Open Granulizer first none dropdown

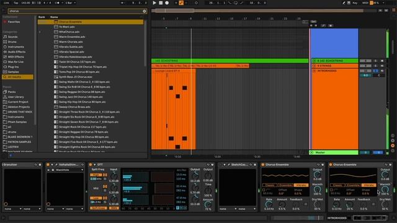click(12, 209)
